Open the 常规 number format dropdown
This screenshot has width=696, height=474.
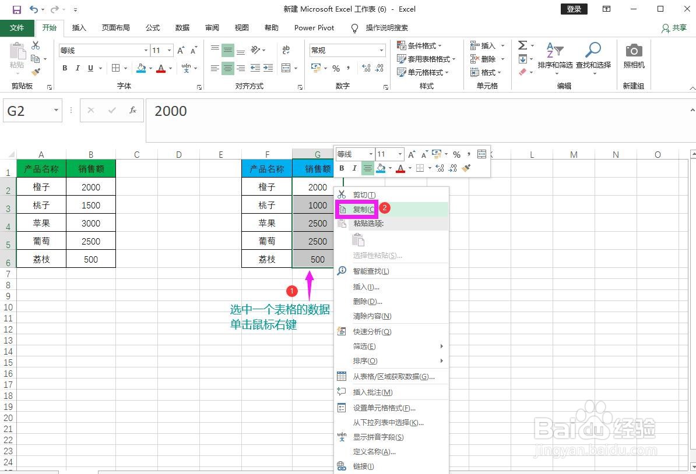(x=346, y=50)
